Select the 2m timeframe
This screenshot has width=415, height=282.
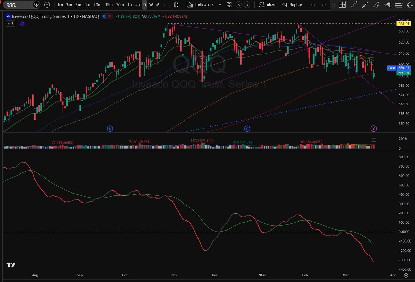[69, 5]
